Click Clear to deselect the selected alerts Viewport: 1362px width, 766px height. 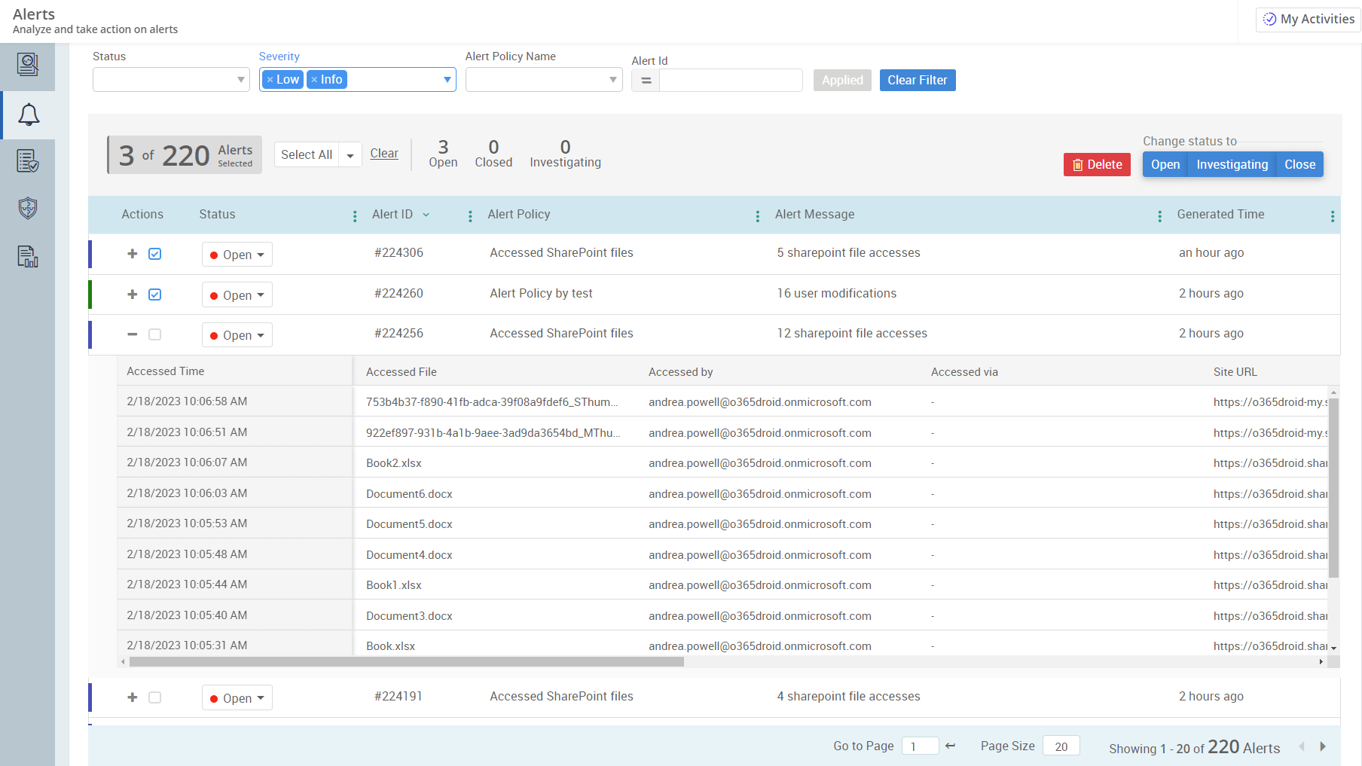[x=384, y=153]
